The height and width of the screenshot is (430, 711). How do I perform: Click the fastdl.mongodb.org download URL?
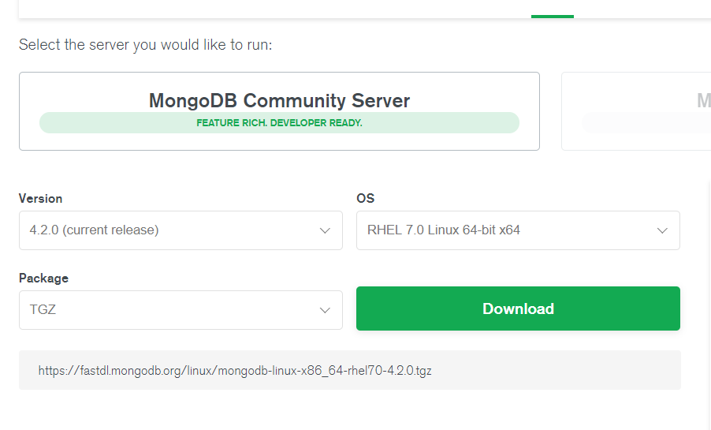[235, 370]
